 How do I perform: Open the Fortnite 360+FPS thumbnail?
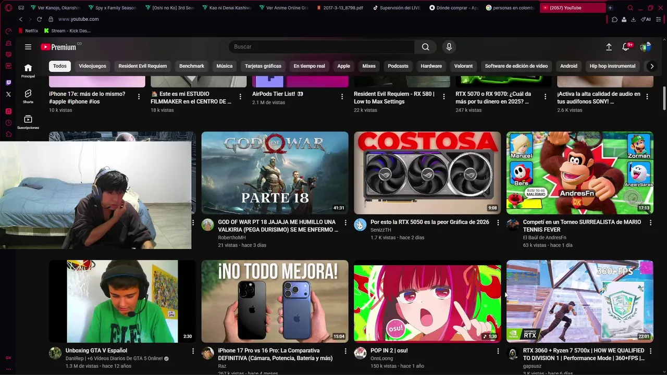pos(580,302)
